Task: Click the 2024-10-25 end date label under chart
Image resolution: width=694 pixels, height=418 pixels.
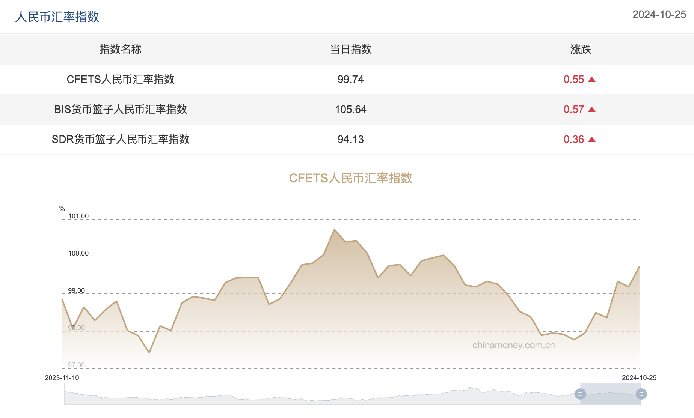Action: click(639, 378)
